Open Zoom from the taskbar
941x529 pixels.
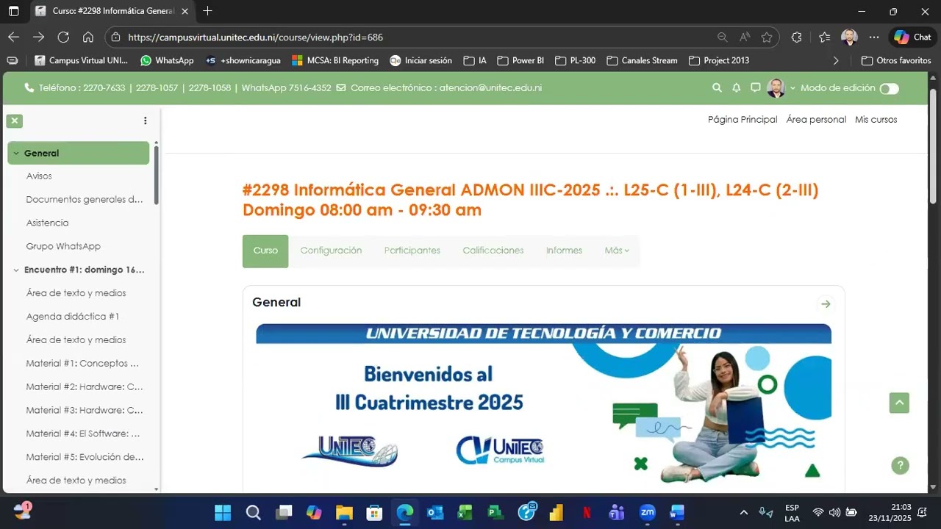(648, 512)
